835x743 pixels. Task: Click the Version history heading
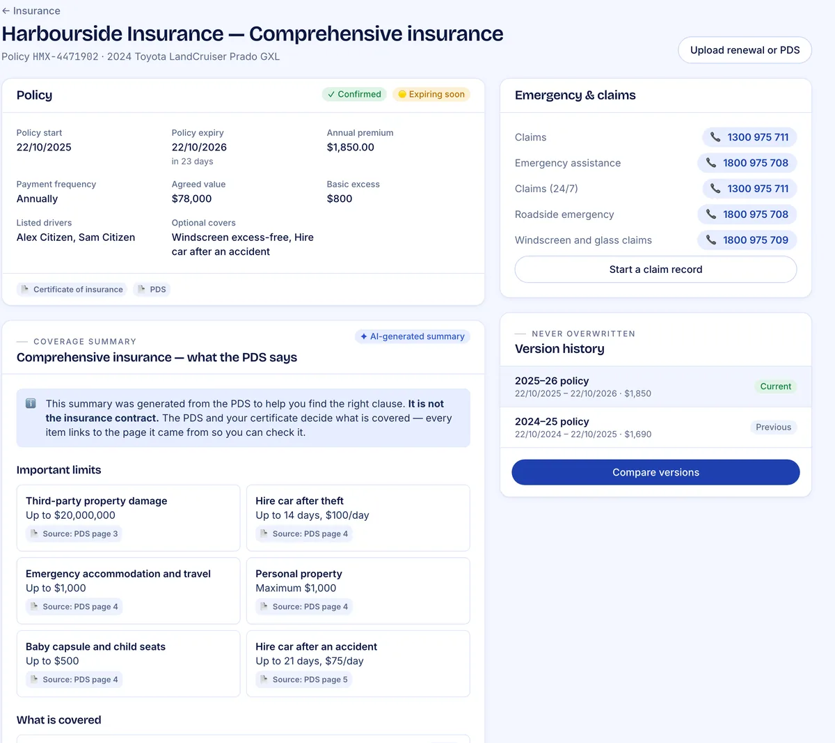pyautogui.click(x=559, y=349)
